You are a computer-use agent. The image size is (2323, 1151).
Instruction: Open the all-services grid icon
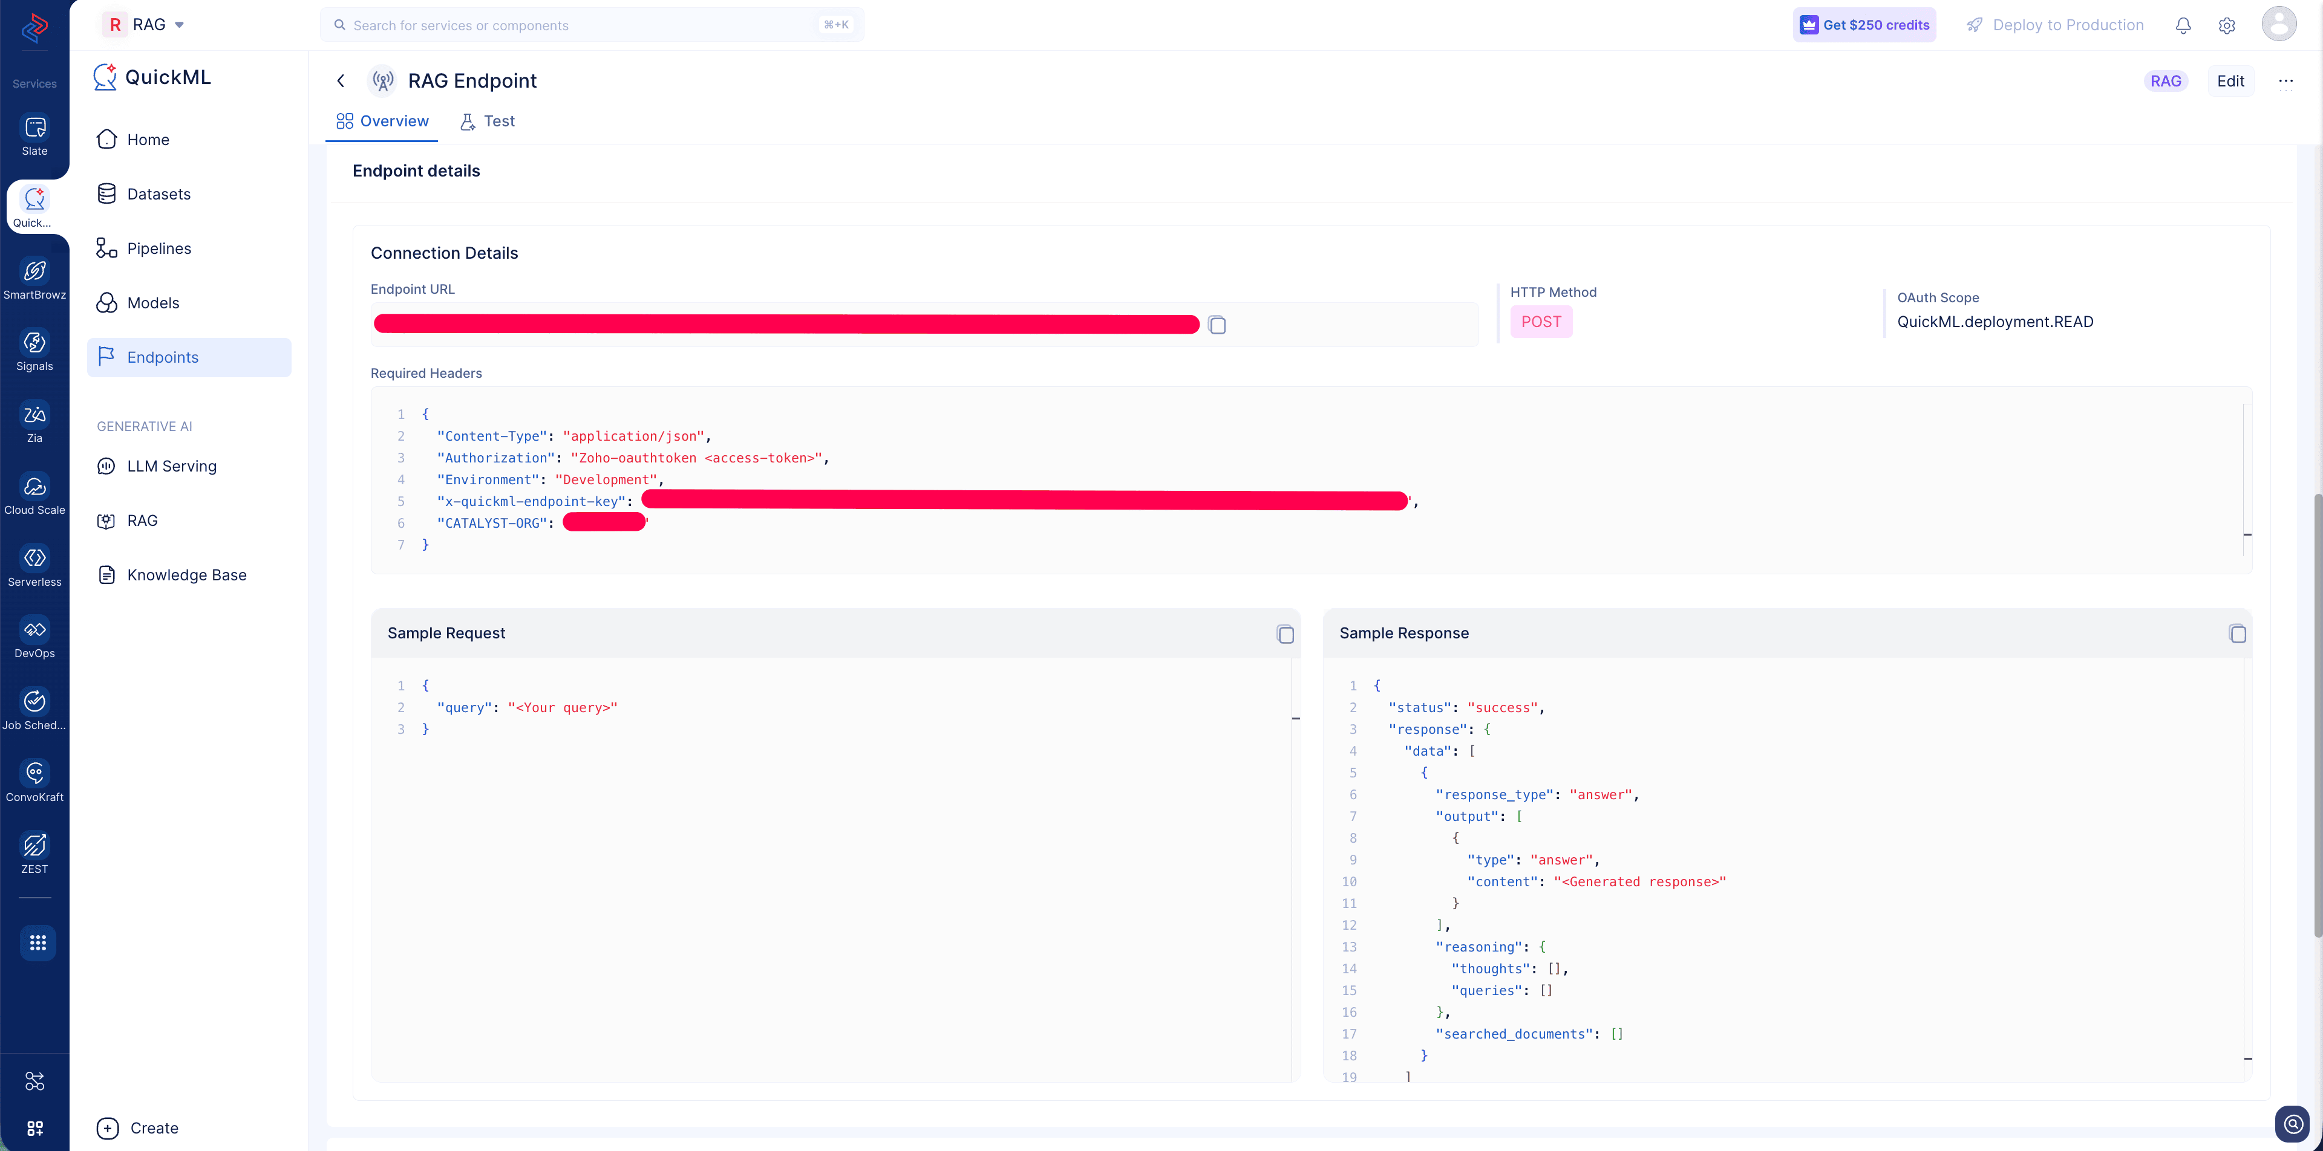click(x=38, y=943)
